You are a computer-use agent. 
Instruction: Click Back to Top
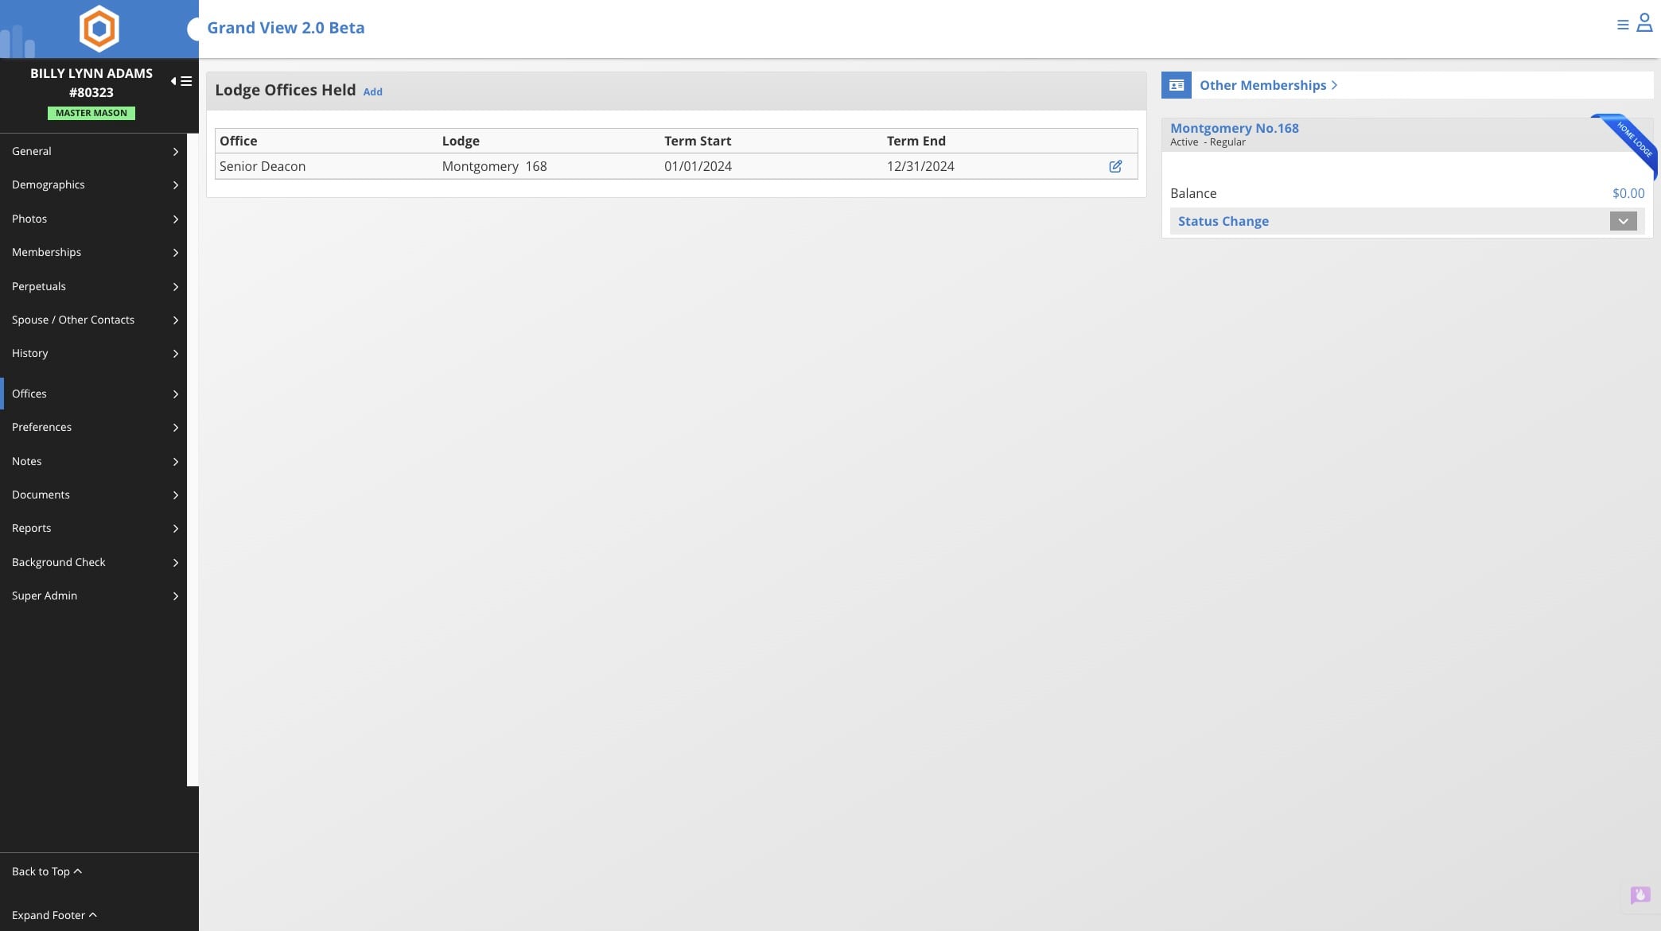pyautogui.click(x=47, y=871)
